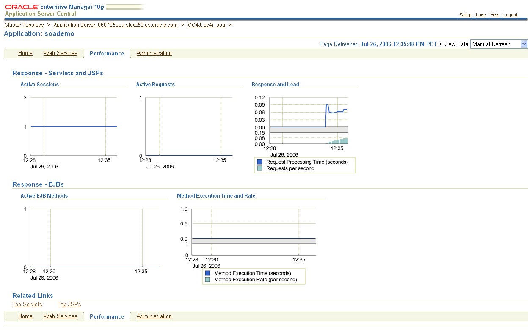
Task: Click the Request Processing Time legend swatch
Action: click(260, 162)
